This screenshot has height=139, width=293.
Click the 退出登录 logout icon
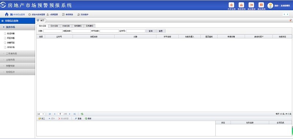[x=251, y=5]
